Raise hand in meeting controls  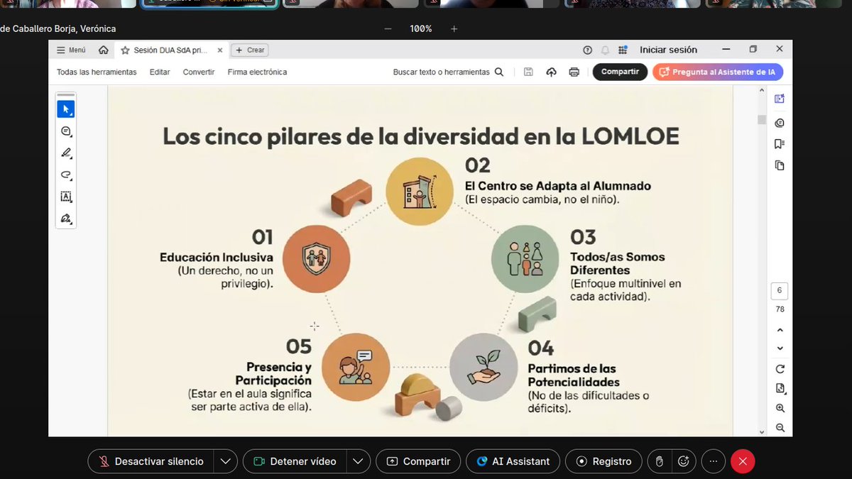point(659,461)
